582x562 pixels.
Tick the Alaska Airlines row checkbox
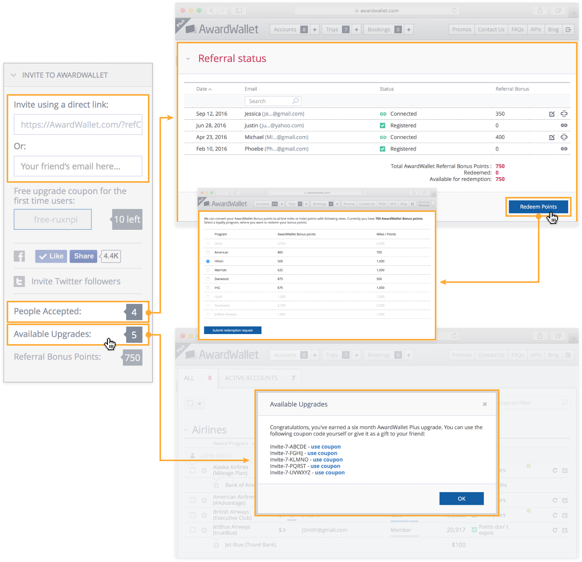[193, 470]
